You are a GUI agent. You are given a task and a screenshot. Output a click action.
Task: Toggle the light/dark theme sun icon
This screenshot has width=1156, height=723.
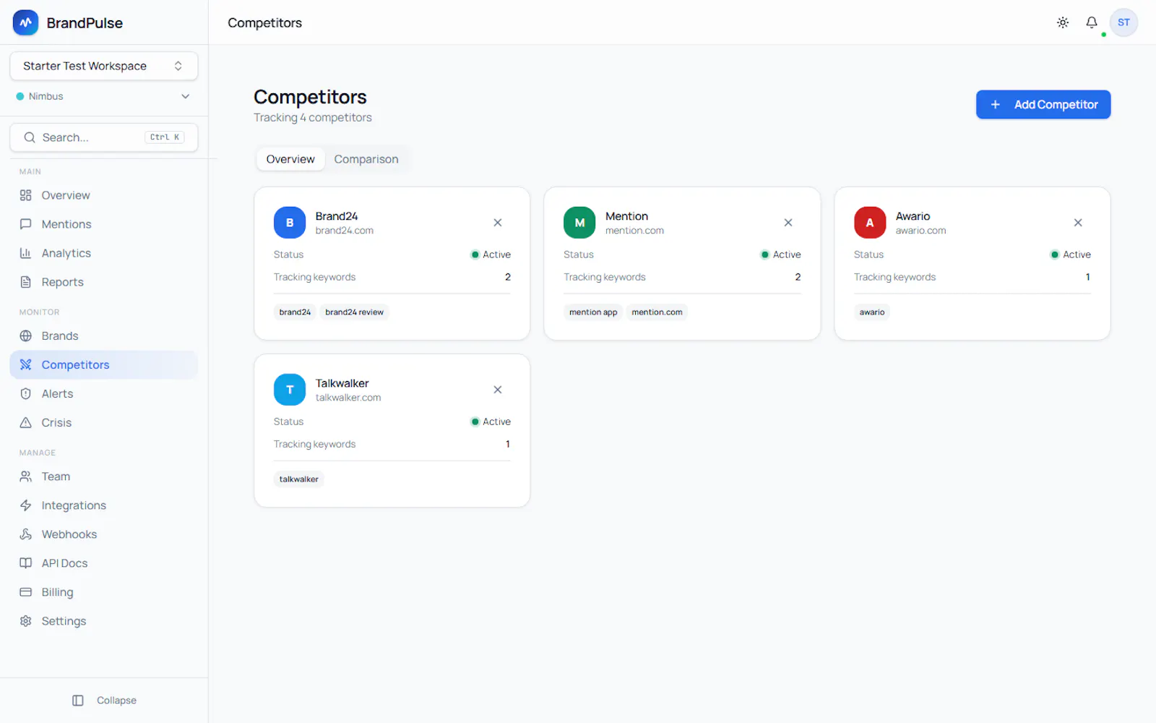1063,22
